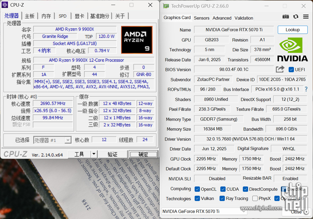Switch to the 内存 tab

pyautogui.click(x=46, y=16)
